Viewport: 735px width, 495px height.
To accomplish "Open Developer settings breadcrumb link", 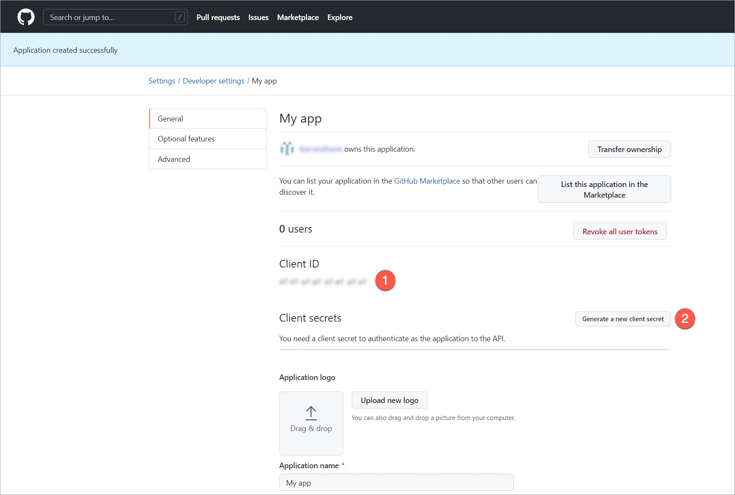I will point(213,81).
